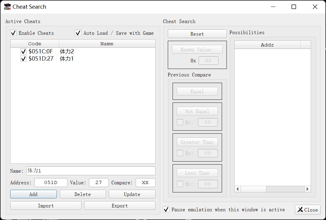Uncheck the Enable Cheats checkbox

13,33
